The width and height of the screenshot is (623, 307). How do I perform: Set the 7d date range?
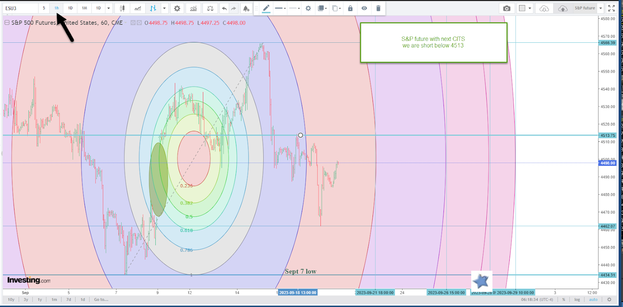69,300
